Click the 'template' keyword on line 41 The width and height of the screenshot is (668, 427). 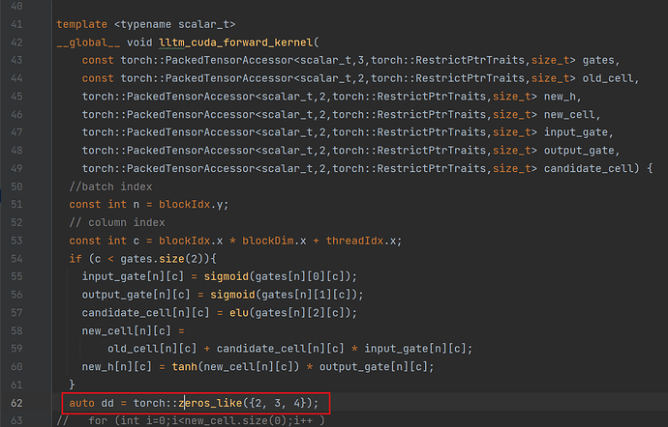81,25
